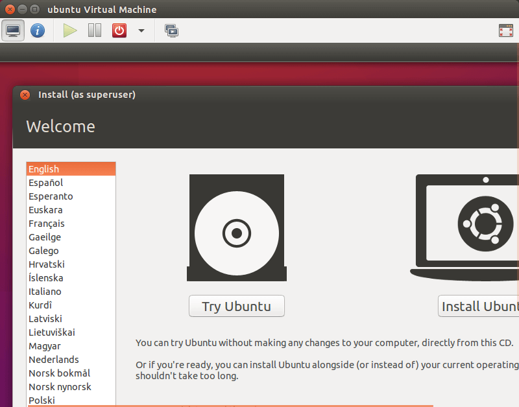Viewport: 519px width, 407px height.
Task: Click the red power shutdown icon
Action: coord(119,30)
